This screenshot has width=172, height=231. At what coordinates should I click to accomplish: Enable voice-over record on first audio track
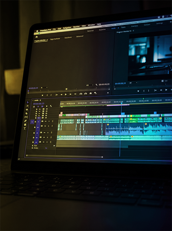(53, 121)
